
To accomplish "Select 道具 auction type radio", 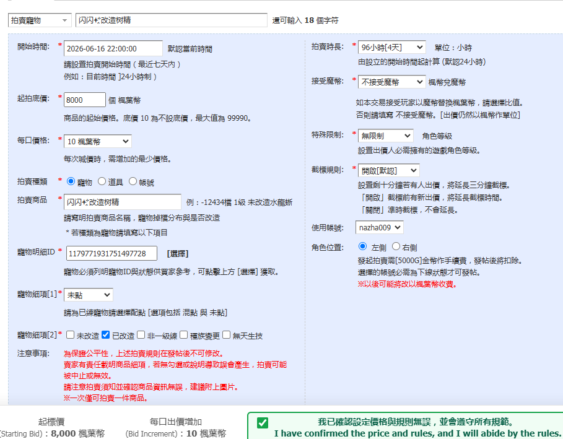I will pos(102,181).
